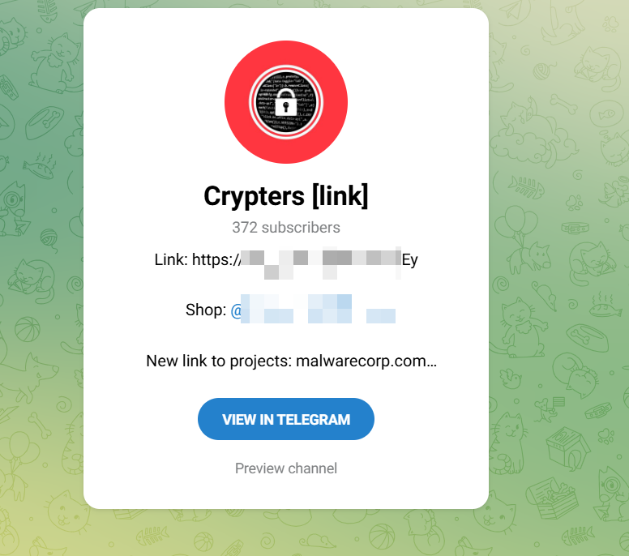Click the blue @ symbol after Shop
Image resolution: width=629 pixels, height=556 pixels.
coord(236,310)
